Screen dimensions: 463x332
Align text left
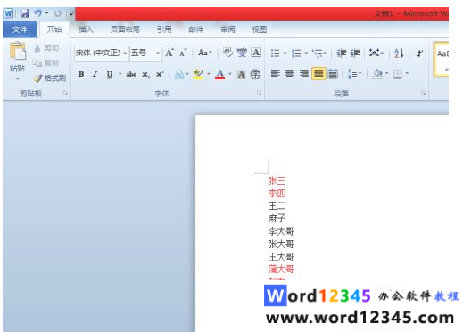point(276,73)
